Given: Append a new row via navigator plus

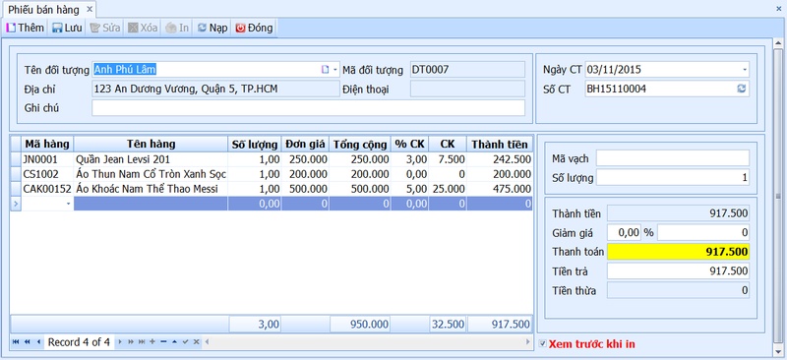Looking at the screenshot, I should tap(152, 342).
